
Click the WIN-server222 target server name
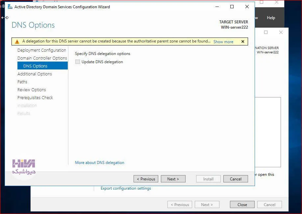click(234, 27)
